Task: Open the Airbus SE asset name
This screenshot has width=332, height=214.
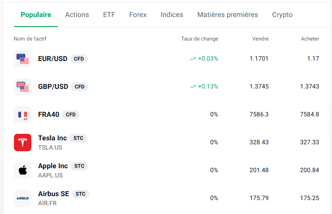Action: [x=54, y=194]
